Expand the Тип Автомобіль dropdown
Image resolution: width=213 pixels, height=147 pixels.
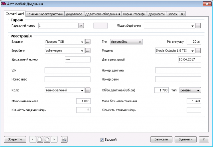[140, 42]
